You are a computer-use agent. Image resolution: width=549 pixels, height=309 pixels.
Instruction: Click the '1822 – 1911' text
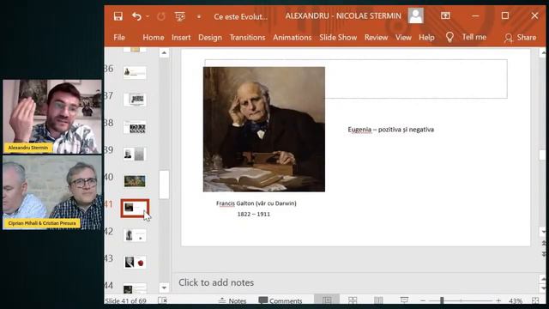click(254, 214)
